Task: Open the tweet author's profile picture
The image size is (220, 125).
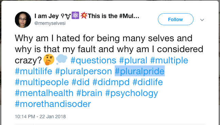Action: pos(23,20)
